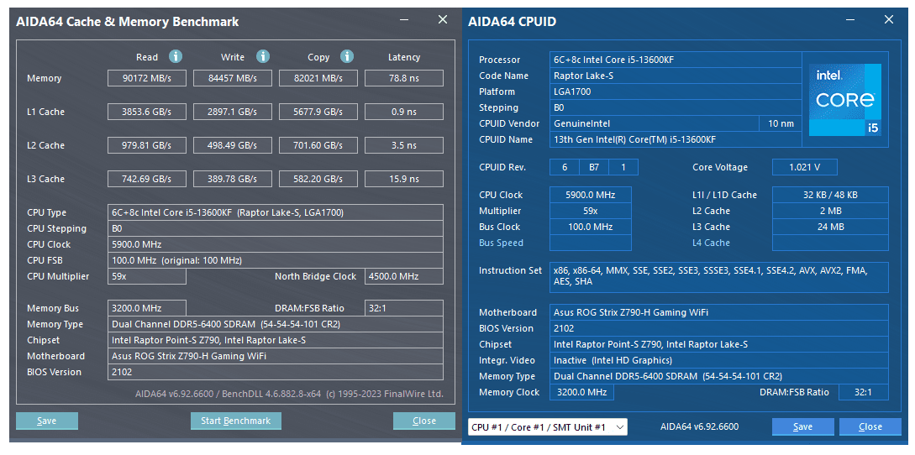This screenshot has width=915, height=455.
Task: Open the CPU #1 / Core #1 selector dropdown
Action: pyautogui.click(x=548, y=427)
